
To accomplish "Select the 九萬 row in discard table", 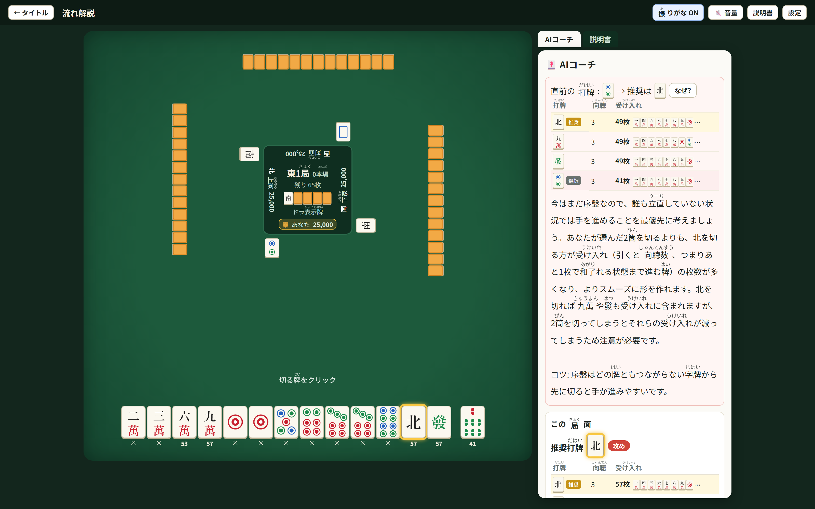I will pyautogui.click(x=634, y=142).
